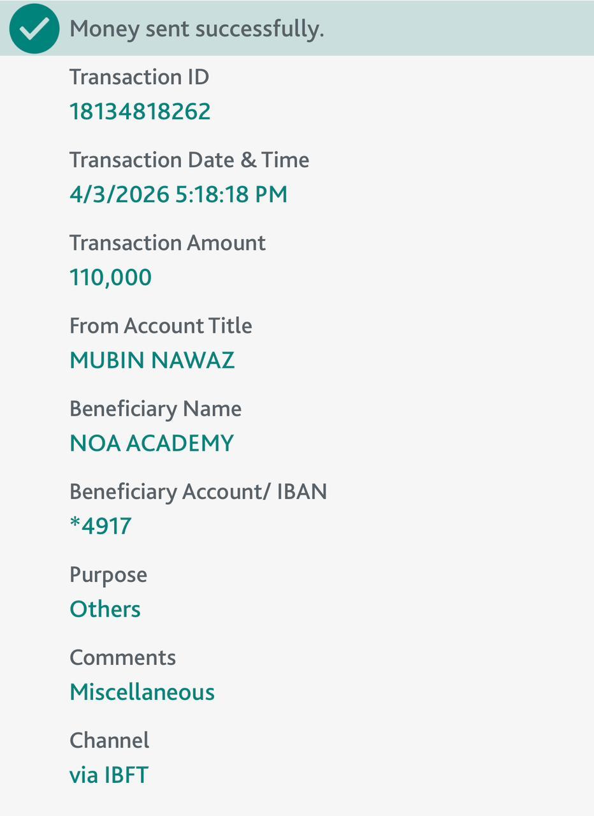The height and width of the screenshot is (816, 594).
Task: Select sender name MUBIN NAWAZ
Action: point(152,360)
